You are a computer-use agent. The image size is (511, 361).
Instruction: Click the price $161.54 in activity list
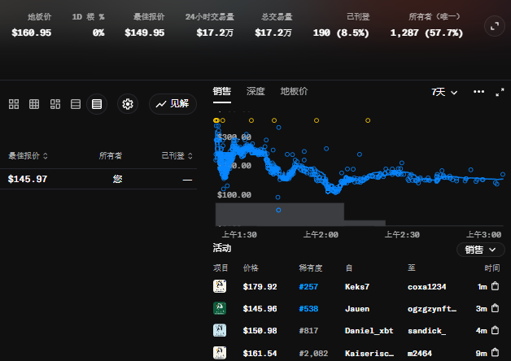pos(260,353)
